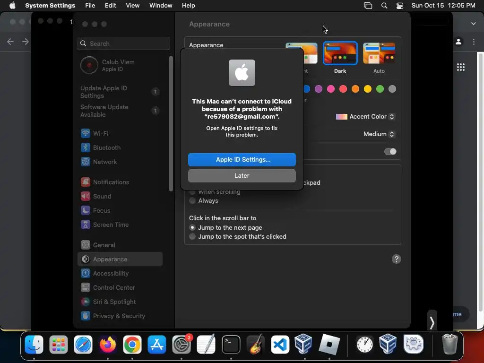Pick the red accent color

(x=343, y=89)
